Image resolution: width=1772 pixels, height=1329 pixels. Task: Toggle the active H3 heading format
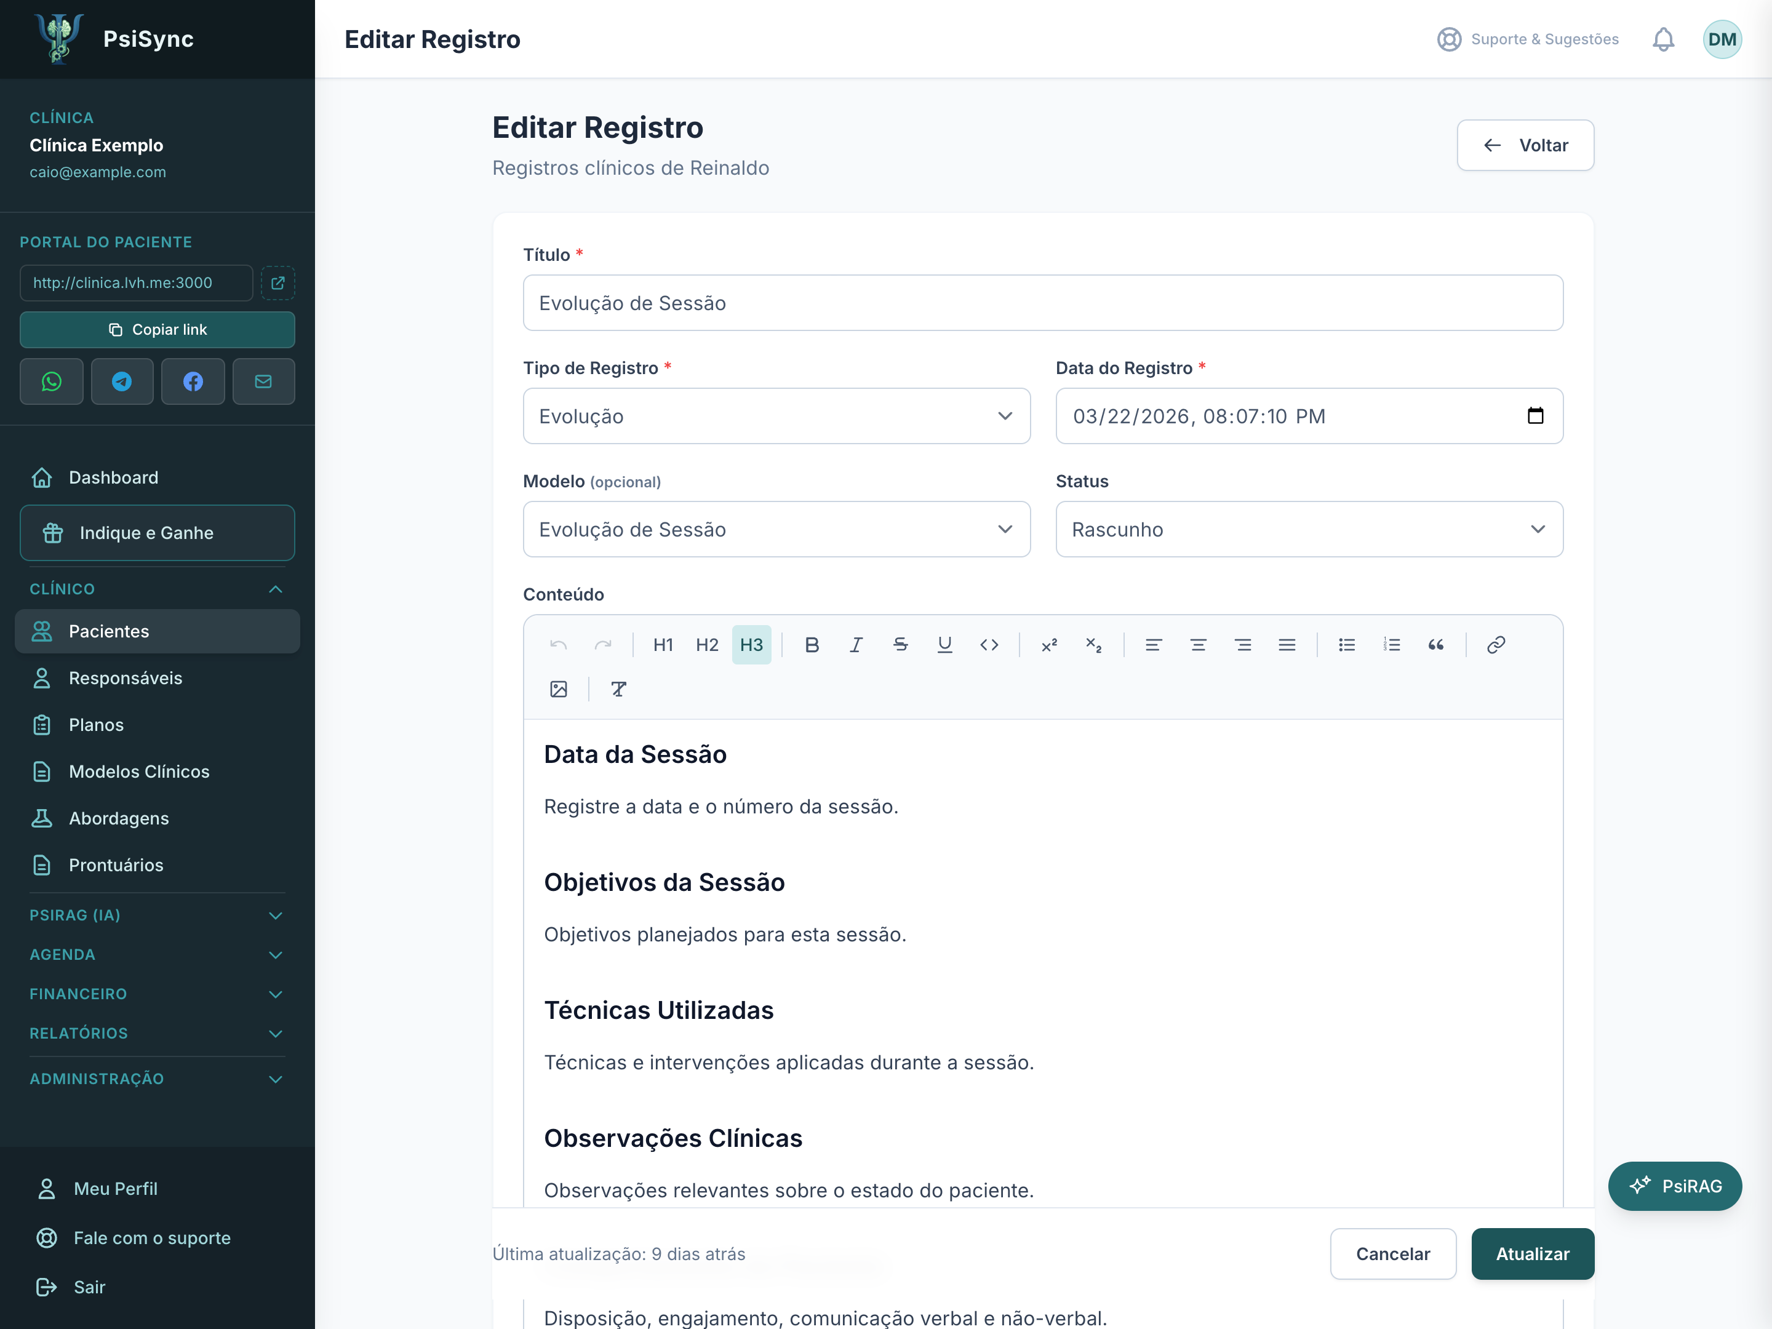751,645
